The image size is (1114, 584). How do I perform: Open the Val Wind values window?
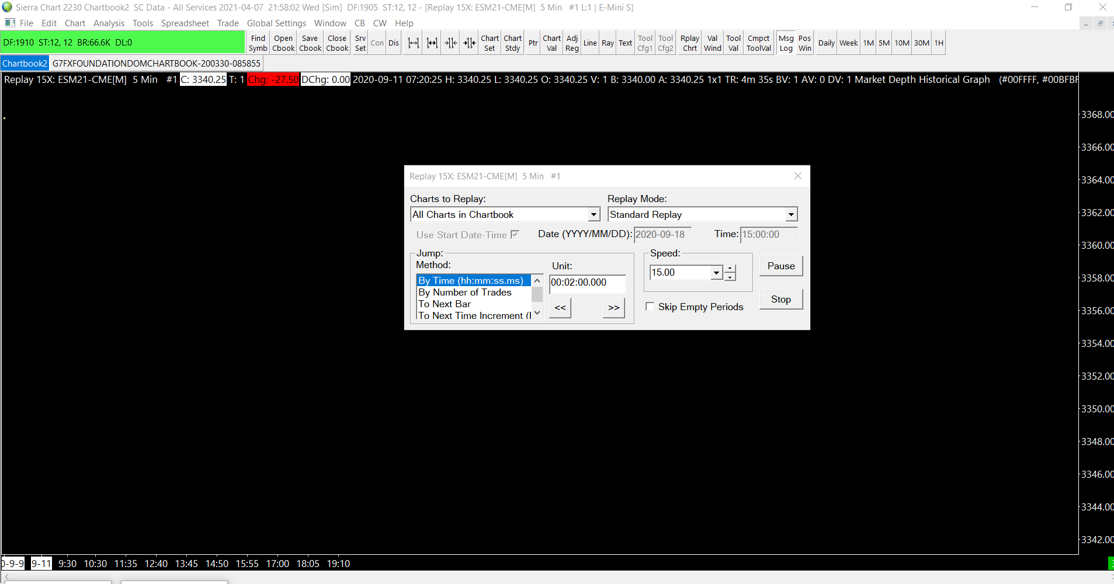point(712,43)
